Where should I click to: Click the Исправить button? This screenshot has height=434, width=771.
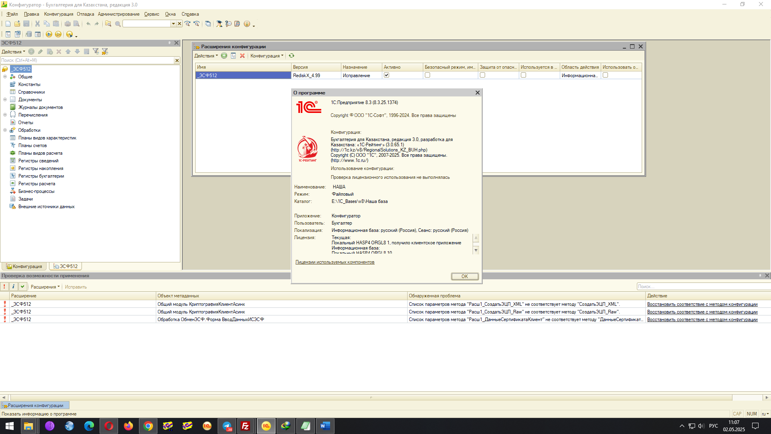point(76,287)
